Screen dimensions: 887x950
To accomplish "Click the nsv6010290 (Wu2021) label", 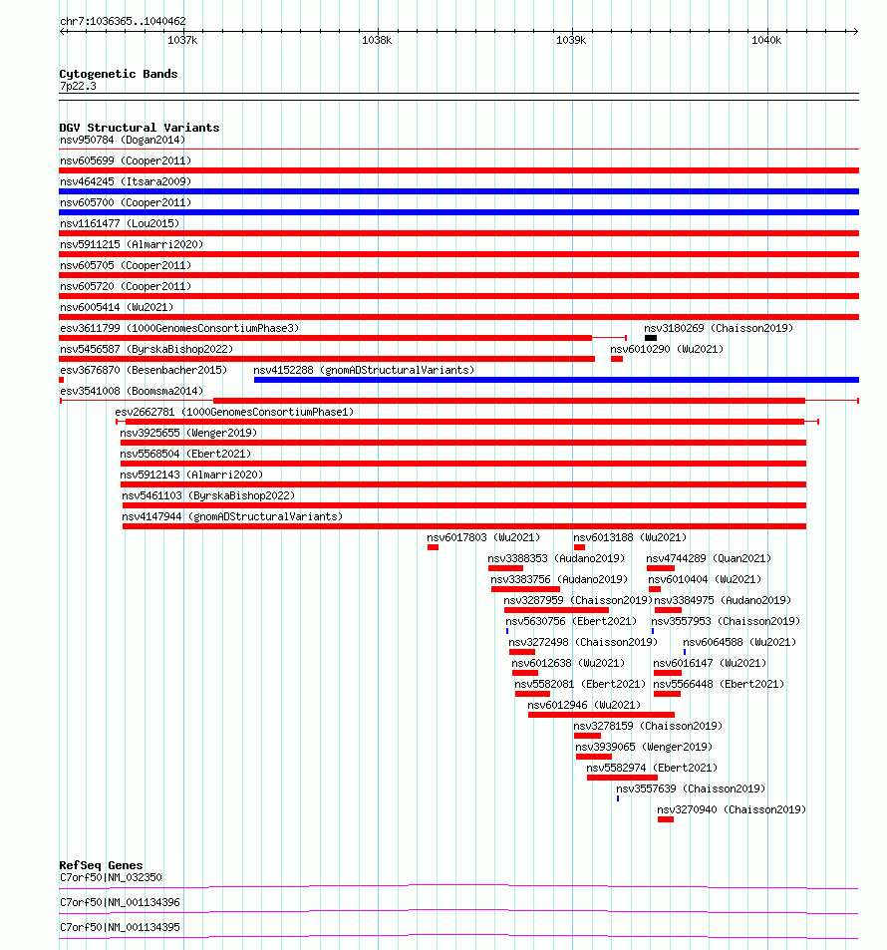I will pos(667,350).
